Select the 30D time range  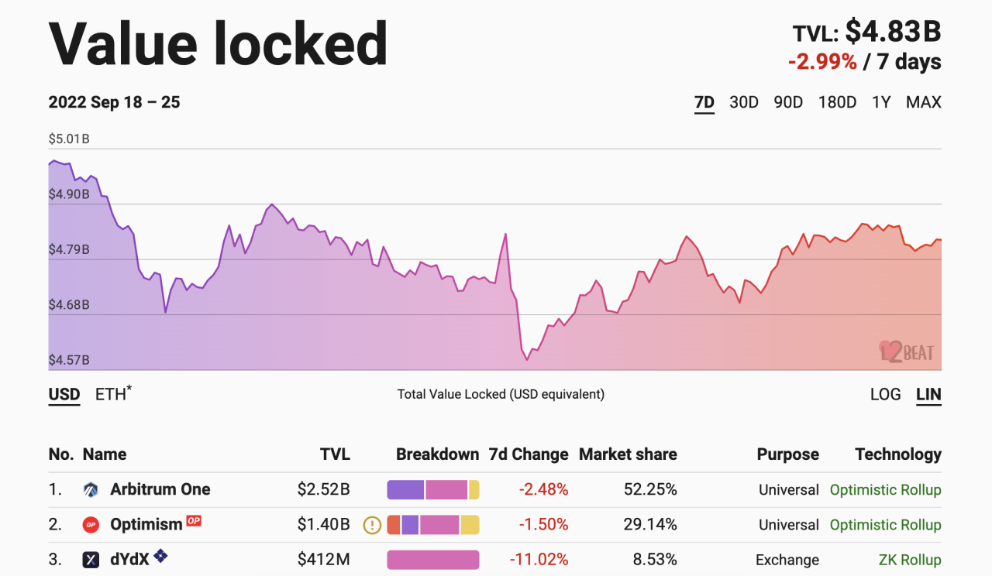click(744, 102)
